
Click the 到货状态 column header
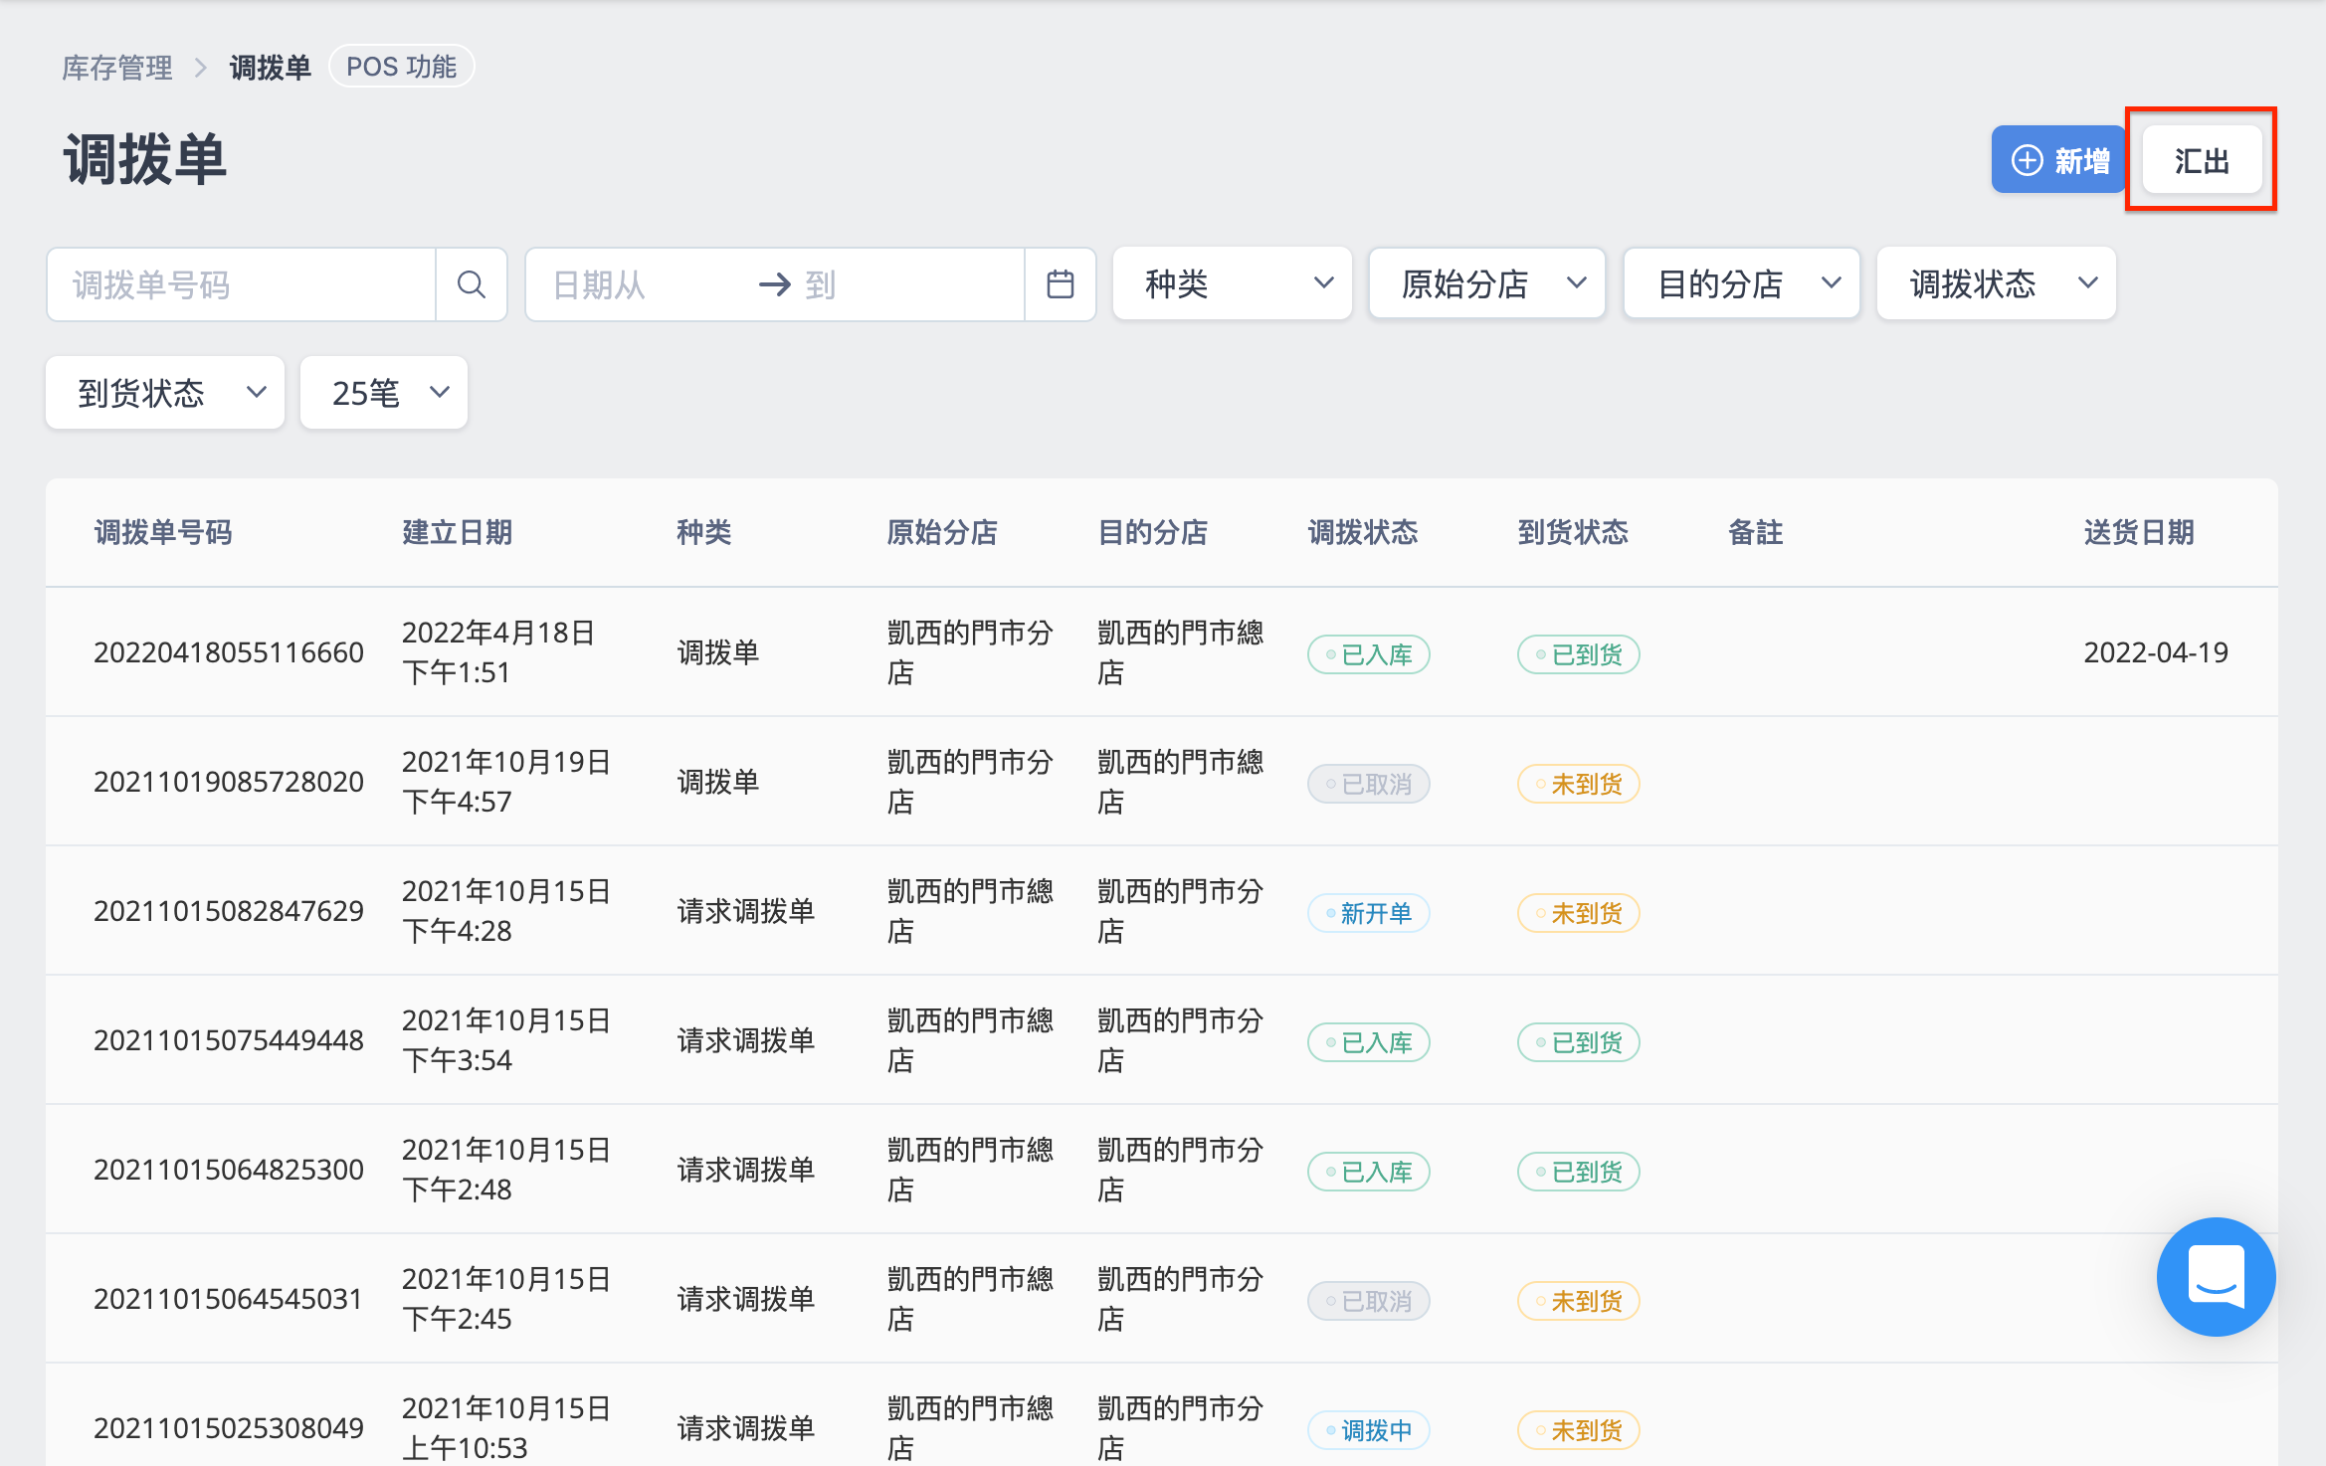(x=1573, y=532)
